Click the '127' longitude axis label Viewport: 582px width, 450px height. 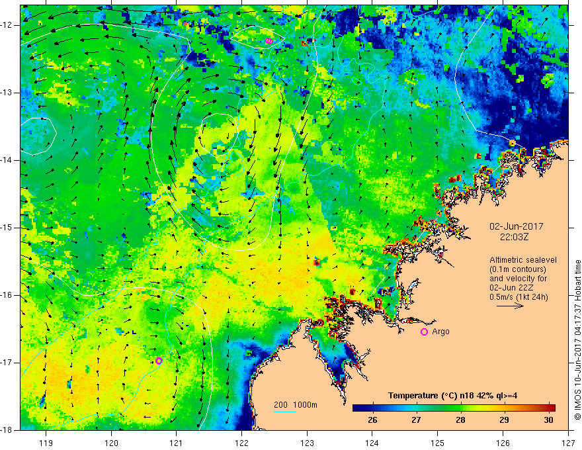pyautogui.click(x=568, y=443)
